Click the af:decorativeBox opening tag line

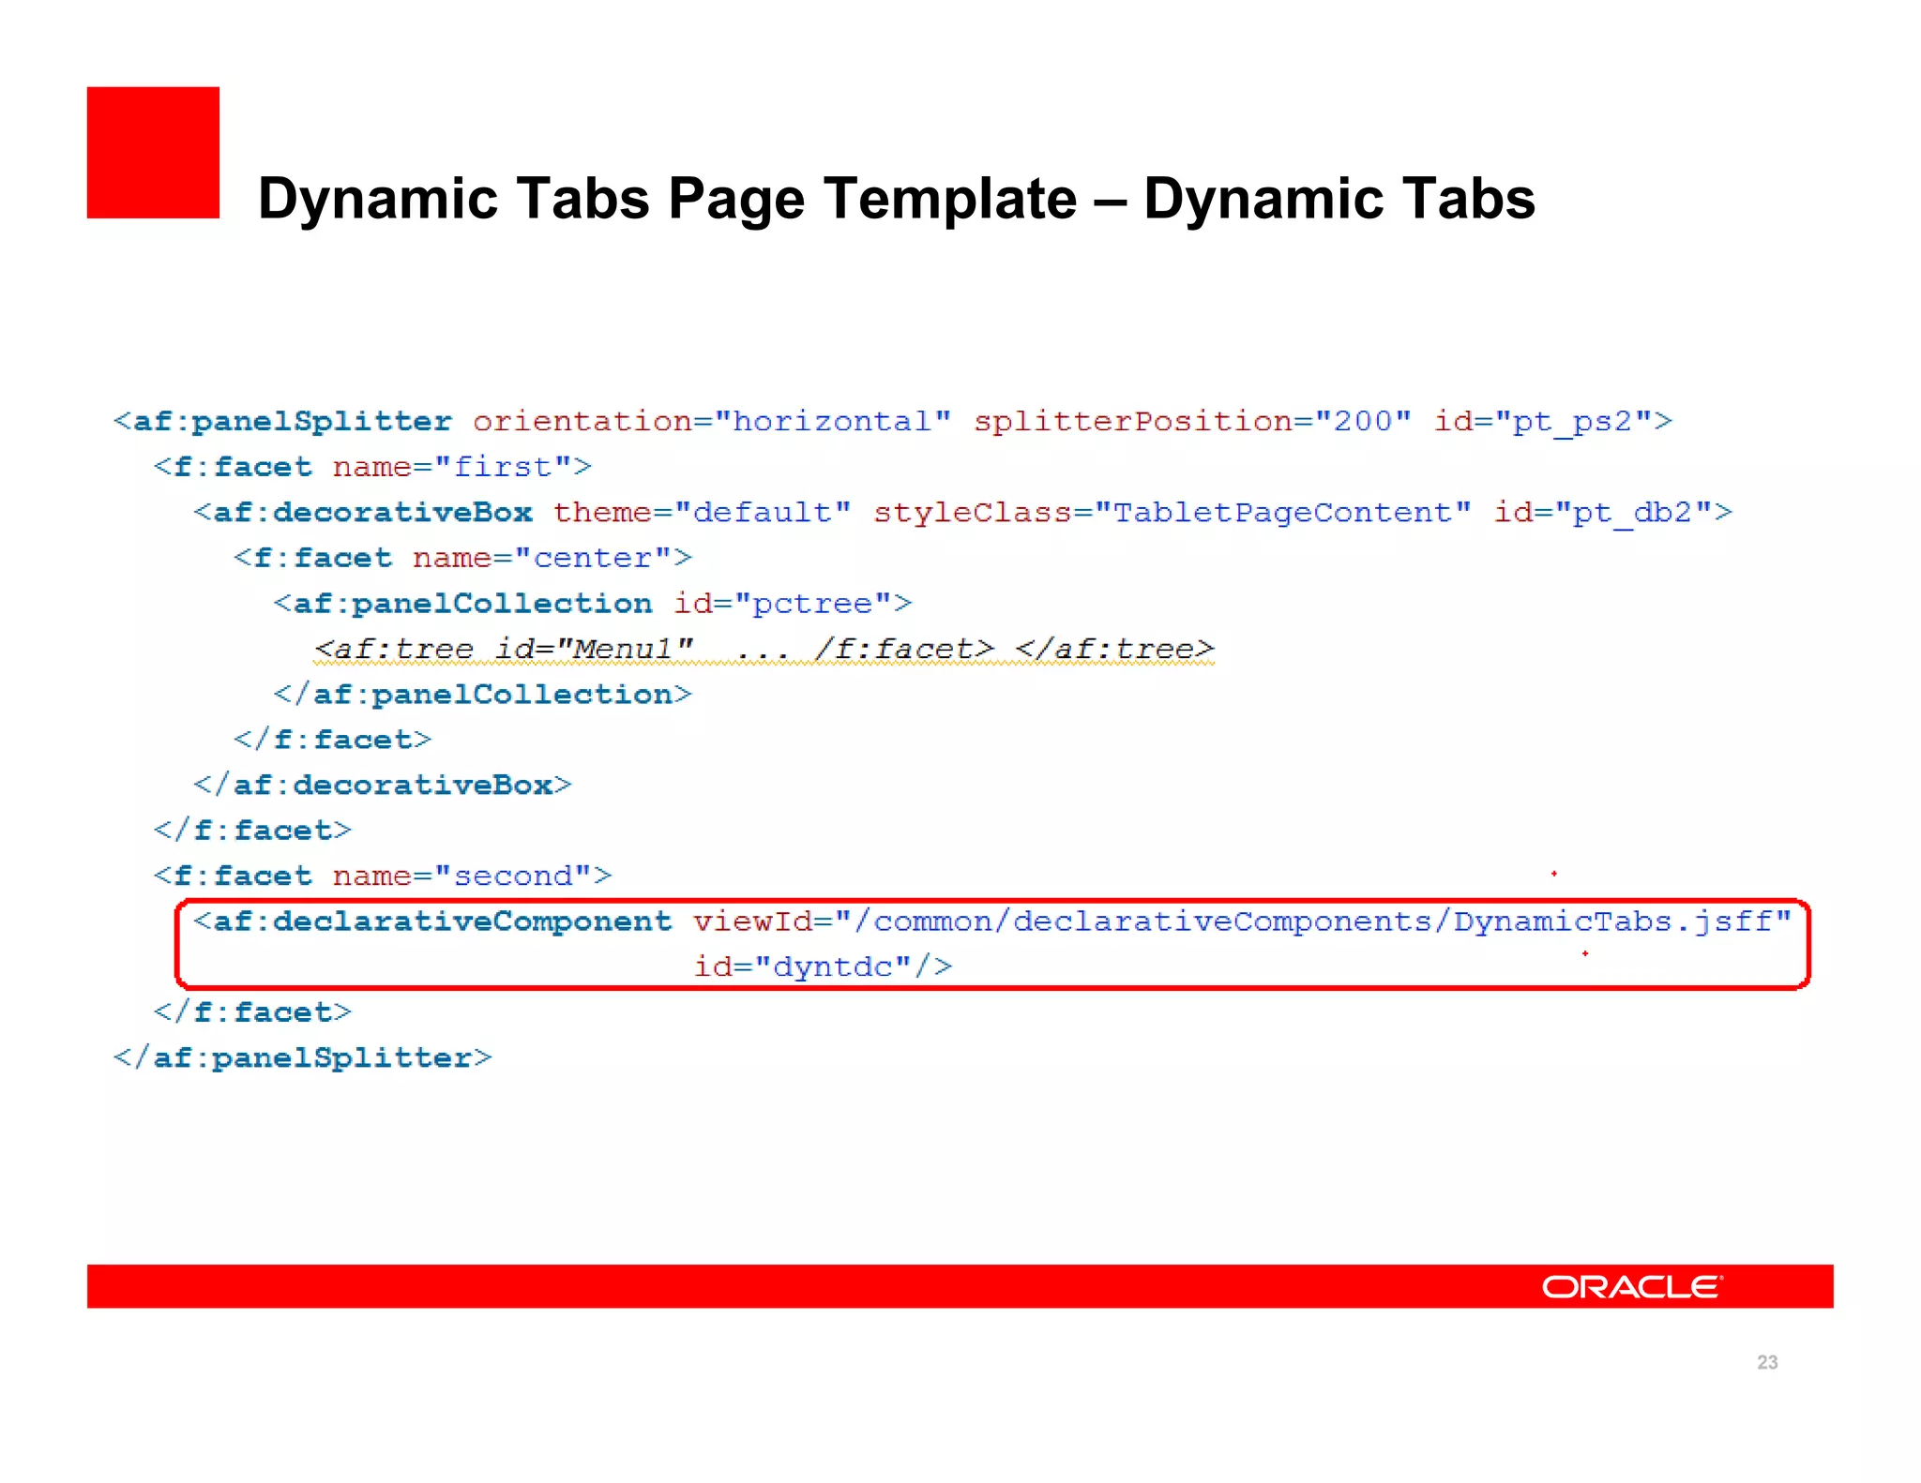click(x=963, y=513)
